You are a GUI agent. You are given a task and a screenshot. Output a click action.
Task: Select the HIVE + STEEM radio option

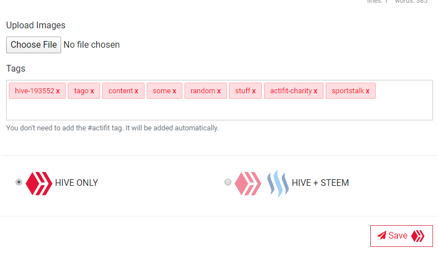point(228,182)
